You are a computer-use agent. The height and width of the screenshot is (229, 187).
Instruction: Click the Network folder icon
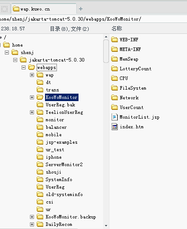(115, 98)
